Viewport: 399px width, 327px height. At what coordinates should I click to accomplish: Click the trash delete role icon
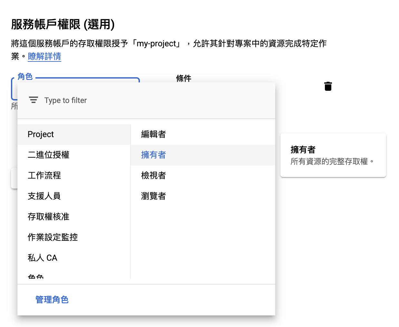(x=328, y=86)
